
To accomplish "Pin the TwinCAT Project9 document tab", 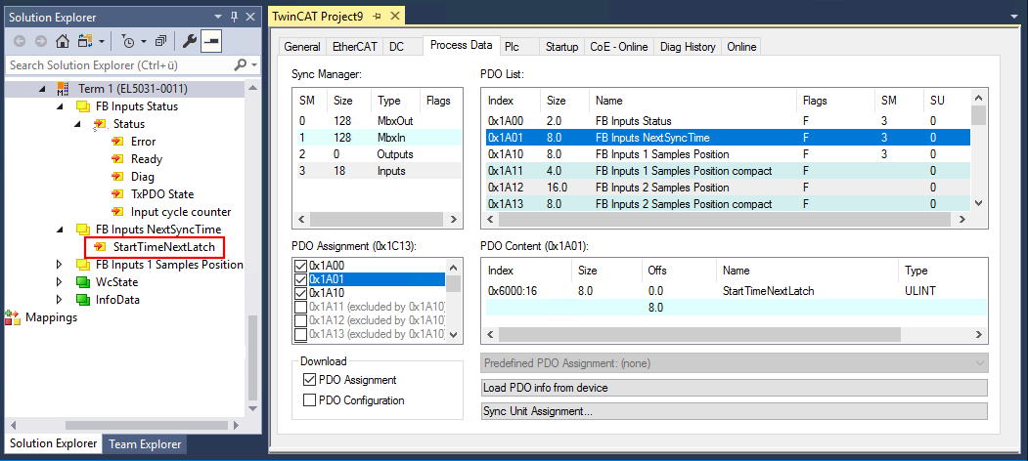I will [377, 15].
